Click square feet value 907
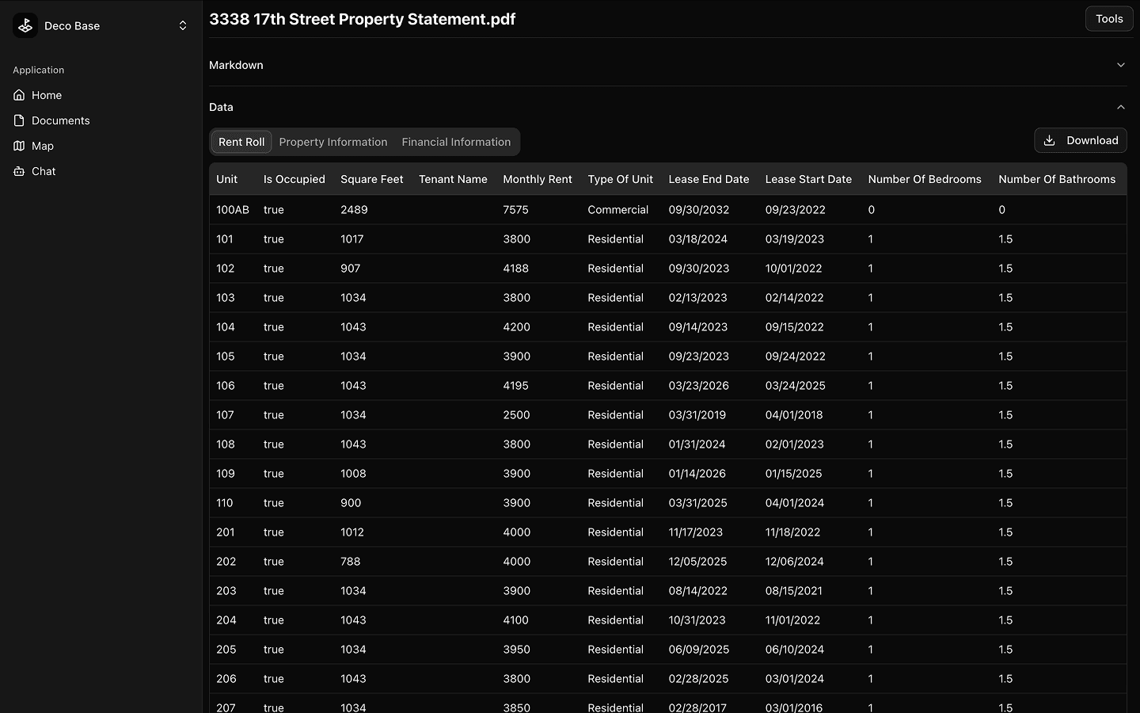The height and width of the screenshot is (713, 1140). pos(350,269)
